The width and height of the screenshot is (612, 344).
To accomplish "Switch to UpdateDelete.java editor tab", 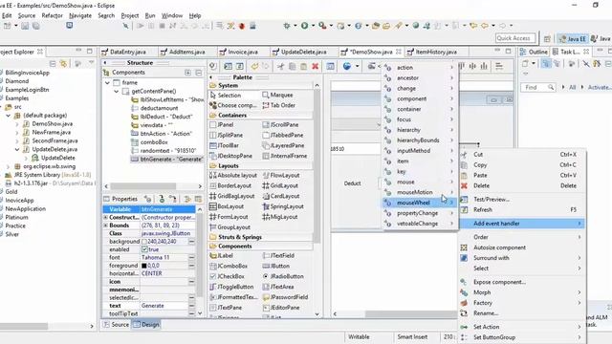I will [299, 52].
